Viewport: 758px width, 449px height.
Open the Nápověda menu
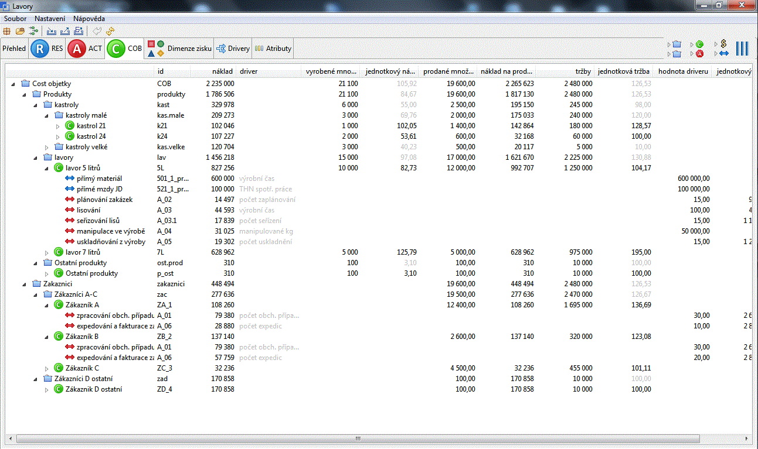click(x=89, y=19)
